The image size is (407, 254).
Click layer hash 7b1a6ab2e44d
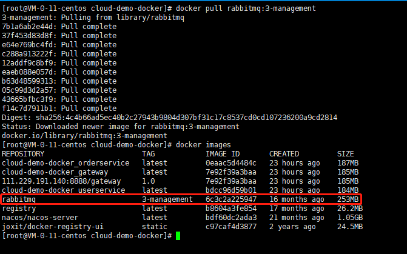point(27,27)
